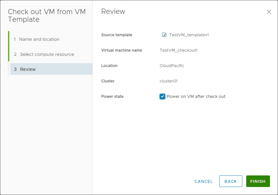Click the 'Location' field label

[x=109, y=66]
